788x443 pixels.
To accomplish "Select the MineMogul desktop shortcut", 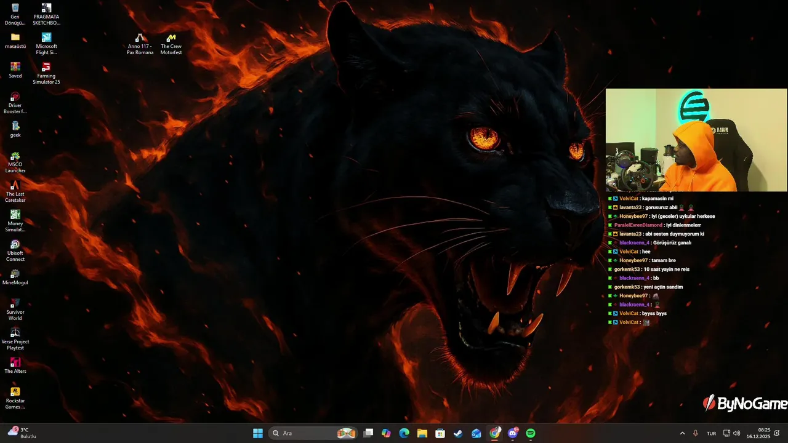I will click(15, 277).
